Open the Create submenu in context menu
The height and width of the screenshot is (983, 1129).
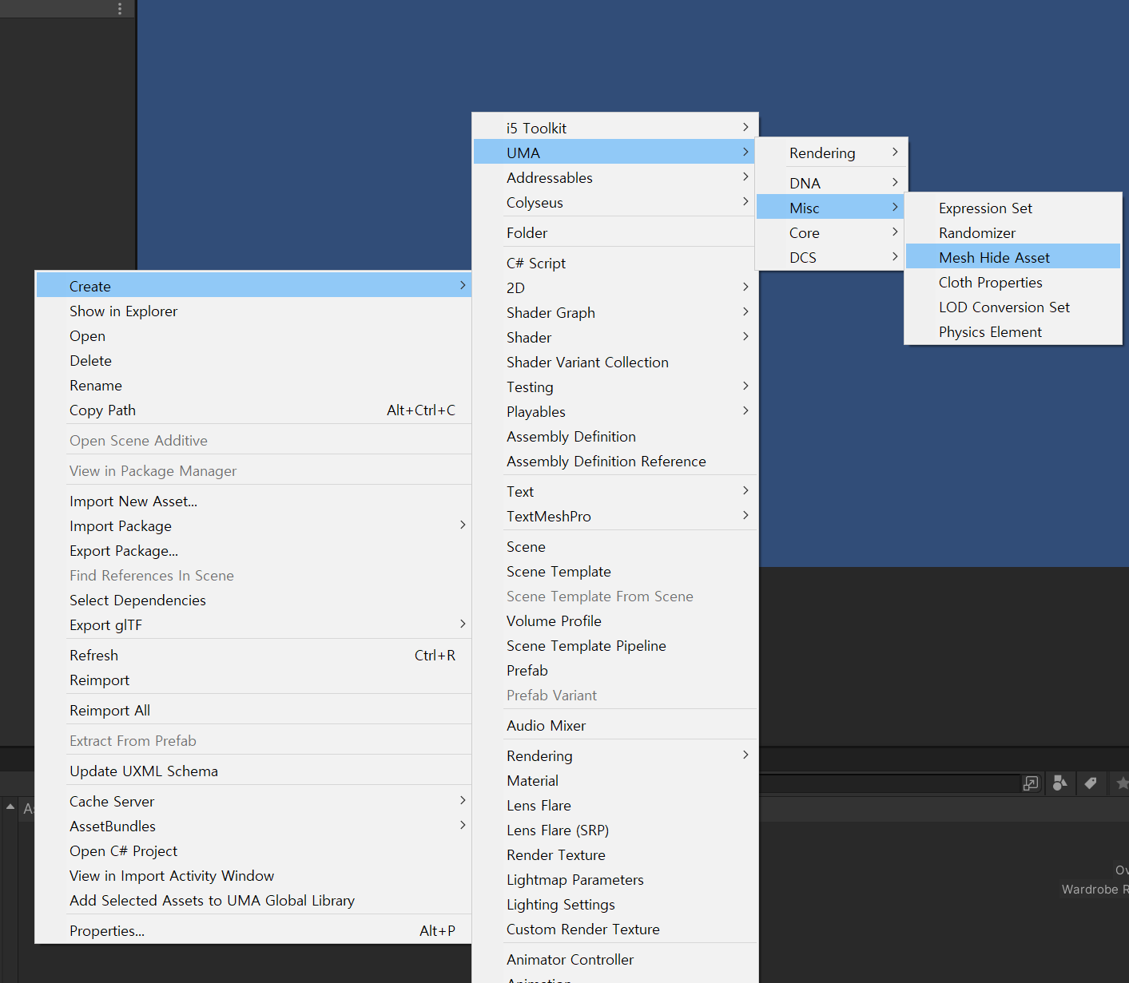click(x=253, y=286)
